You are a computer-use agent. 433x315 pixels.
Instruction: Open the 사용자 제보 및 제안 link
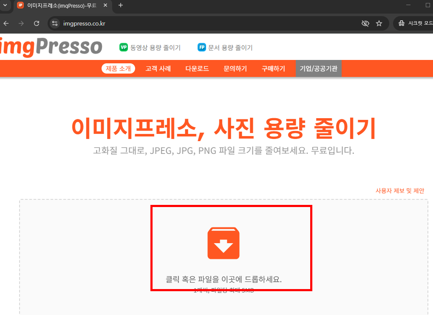399,190
